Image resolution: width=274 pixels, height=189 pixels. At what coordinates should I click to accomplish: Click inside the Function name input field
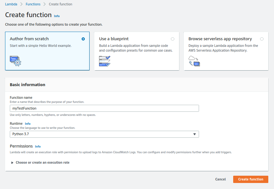pos(104,108)
